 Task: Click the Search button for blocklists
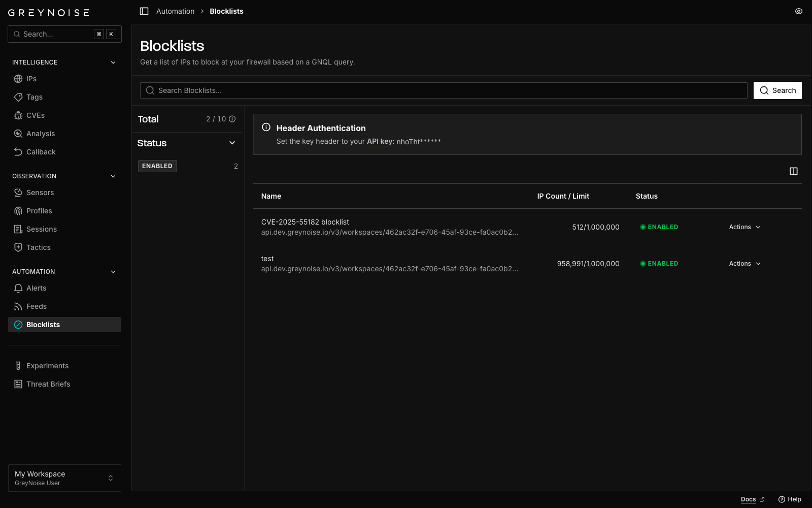click(x=777, y=90)
